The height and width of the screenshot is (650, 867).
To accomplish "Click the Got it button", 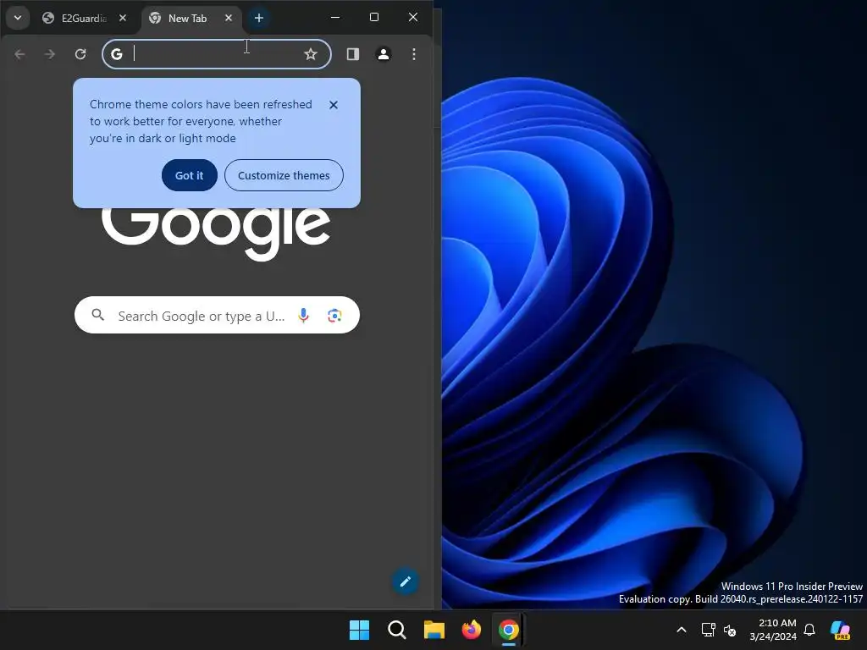I will pyautogui.click(x=189, y=175).
